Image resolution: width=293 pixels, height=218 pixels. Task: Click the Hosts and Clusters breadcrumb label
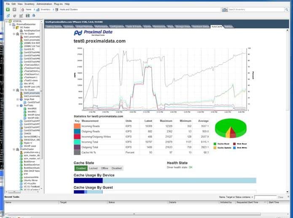pos(69,9)
